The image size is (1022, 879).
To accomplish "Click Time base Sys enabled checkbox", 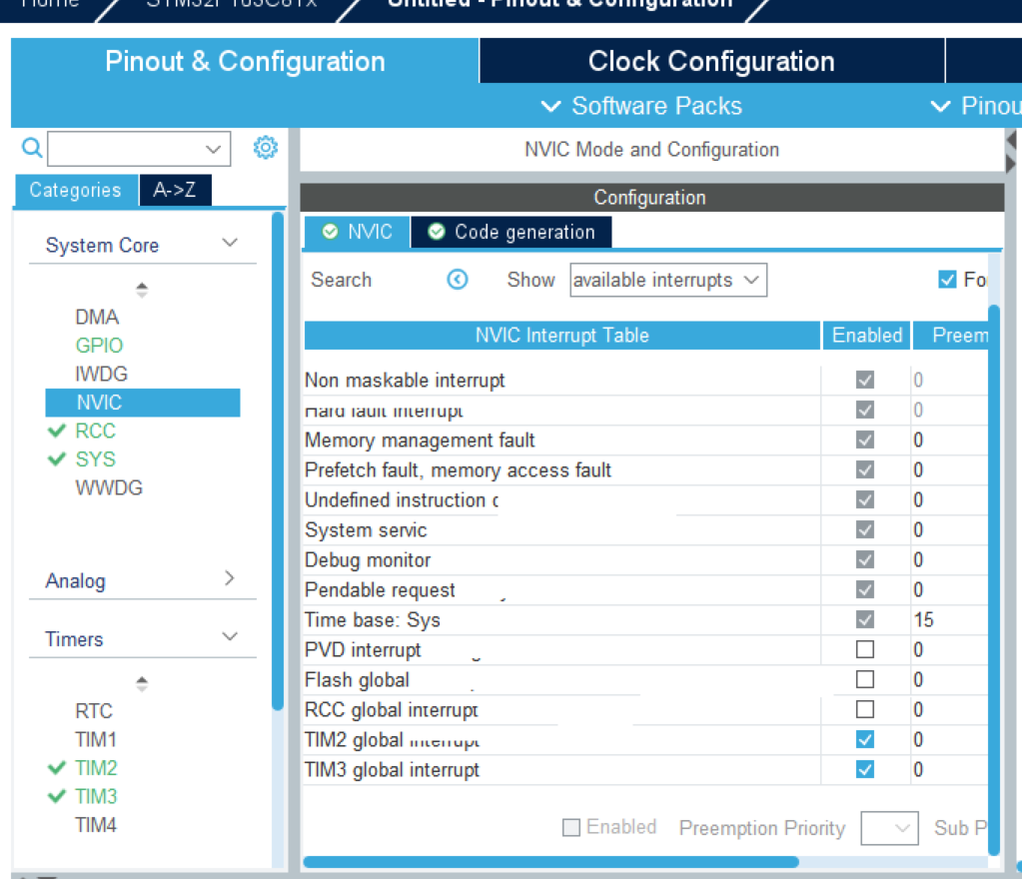I will (x=865, y=619).
